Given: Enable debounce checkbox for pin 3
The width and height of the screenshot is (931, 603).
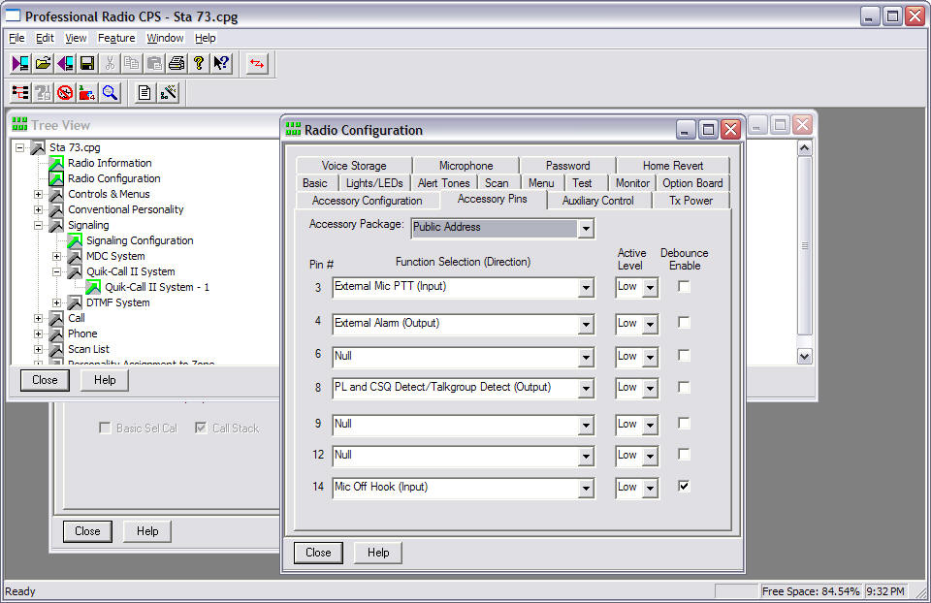Looking at the screenshot, I should pyautogui.click(x=685, y=287).
